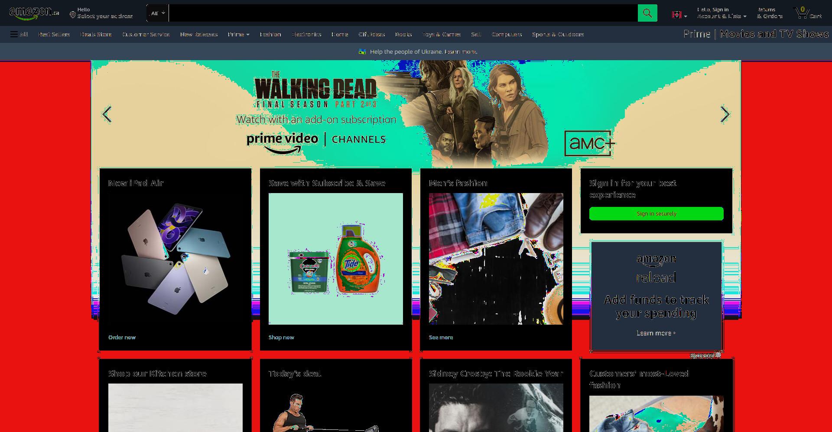The image size is (832, 432).
Task: Open the Tide Subscribe & Save image
Action: [x=336, y=259]
